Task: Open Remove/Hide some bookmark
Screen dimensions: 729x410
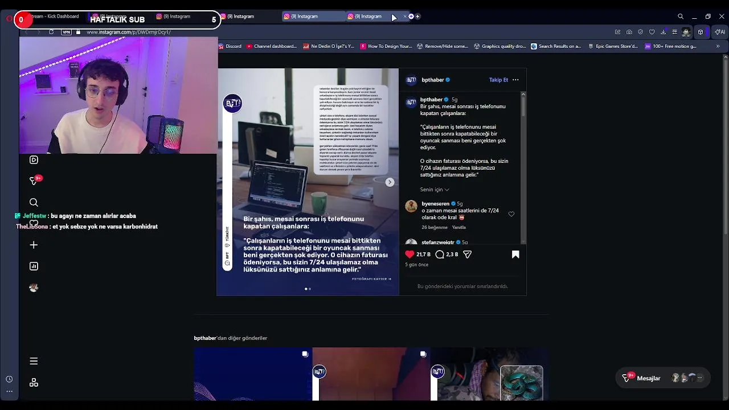Action: pos(443,46)
